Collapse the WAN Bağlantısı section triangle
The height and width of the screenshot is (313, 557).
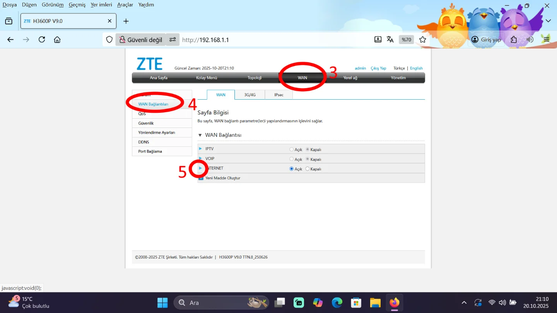tap(200, 135)
